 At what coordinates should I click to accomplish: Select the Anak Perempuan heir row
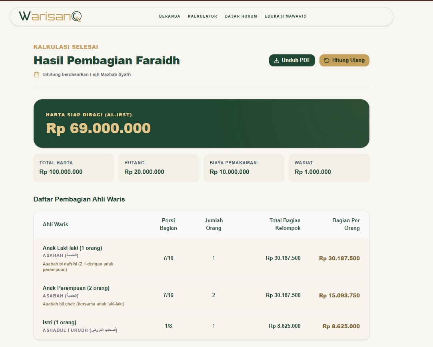pos(202,295)
